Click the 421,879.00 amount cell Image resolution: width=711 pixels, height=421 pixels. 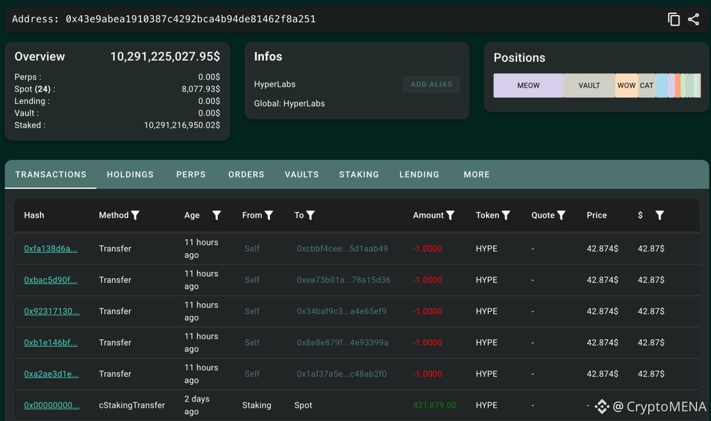[434, 405]
